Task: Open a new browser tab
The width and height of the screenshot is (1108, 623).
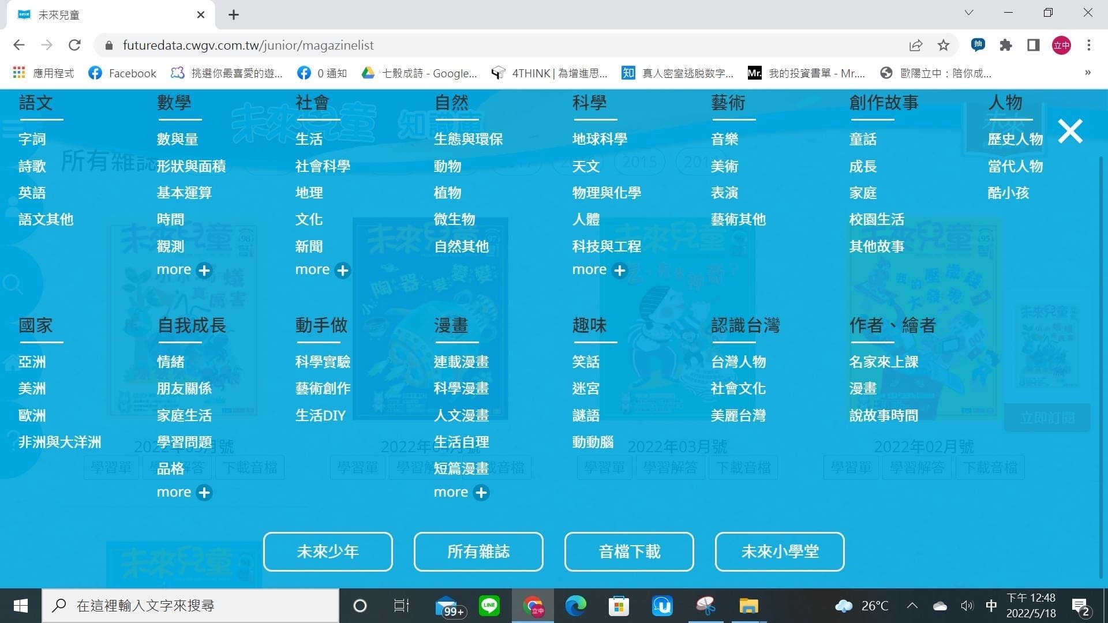Action: (234, 15)
